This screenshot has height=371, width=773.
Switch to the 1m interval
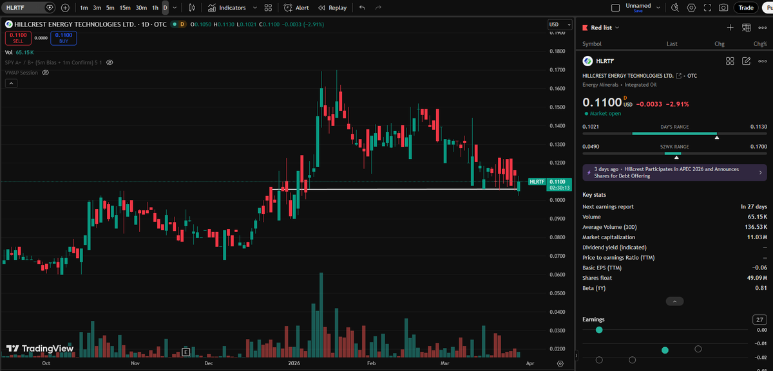pos(84,8)
